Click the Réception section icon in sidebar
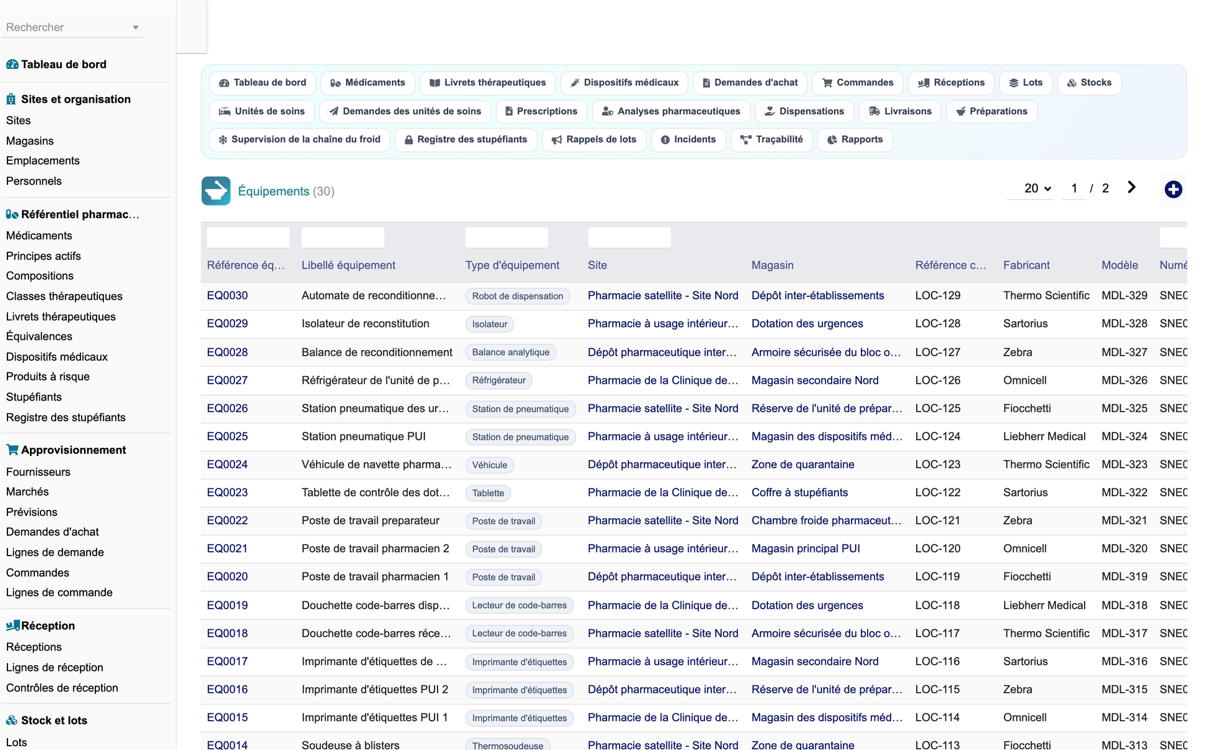1213x750 pixels. [12, 625]
